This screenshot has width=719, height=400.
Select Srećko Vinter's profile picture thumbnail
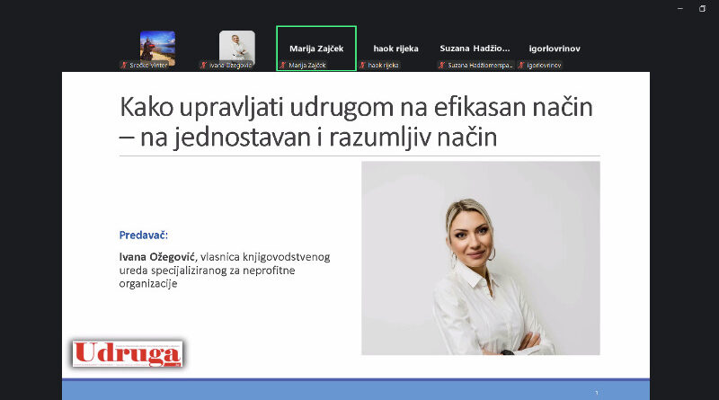click(x=157, y=46)
